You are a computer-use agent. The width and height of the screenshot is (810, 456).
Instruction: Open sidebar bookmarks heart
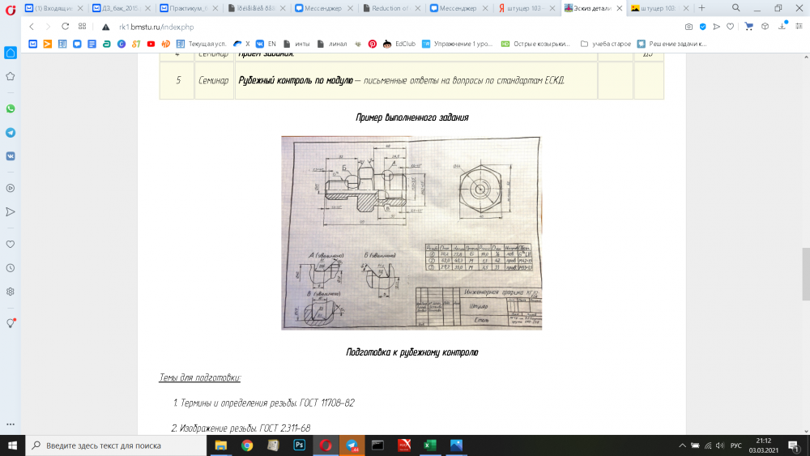11,244
